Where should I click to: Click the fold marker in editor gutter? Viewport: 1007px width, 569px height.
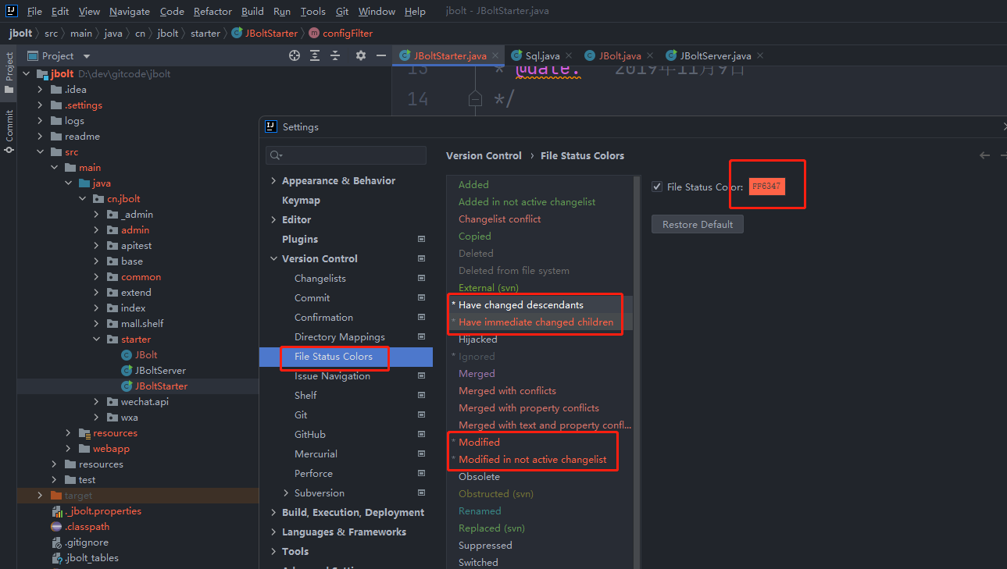click(474, 99)
